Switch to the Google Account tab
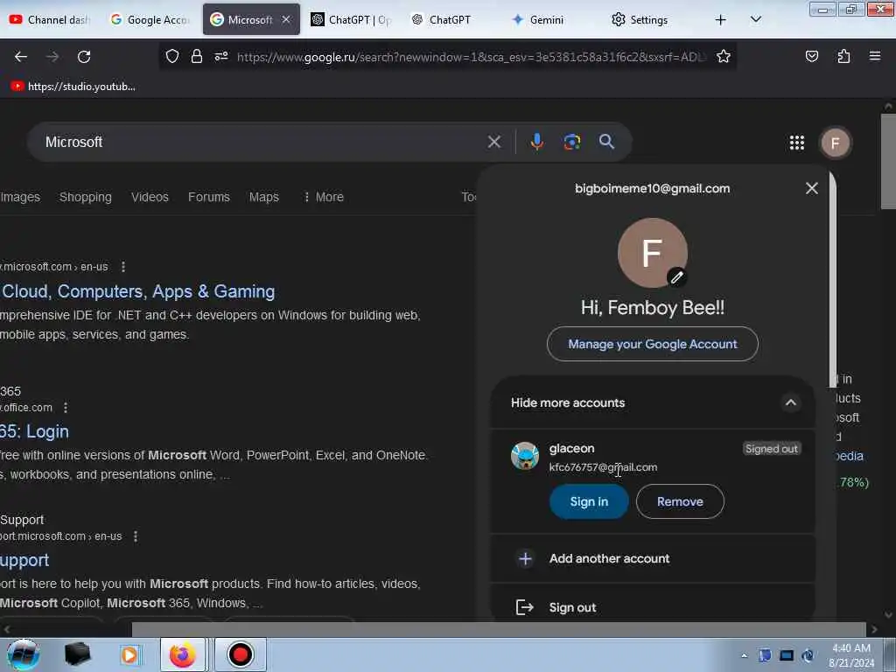The width and height of the screenshot is (896, 672). click(150, 20)
